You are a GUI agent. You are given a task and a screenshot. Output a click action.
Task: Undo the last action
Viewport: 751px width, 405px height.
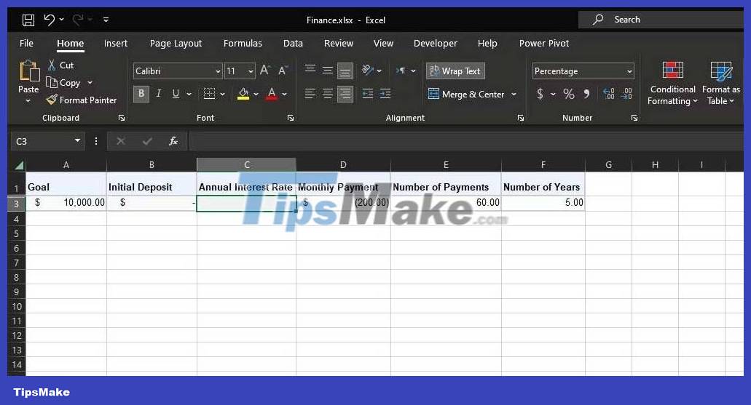tap(50, 20)
